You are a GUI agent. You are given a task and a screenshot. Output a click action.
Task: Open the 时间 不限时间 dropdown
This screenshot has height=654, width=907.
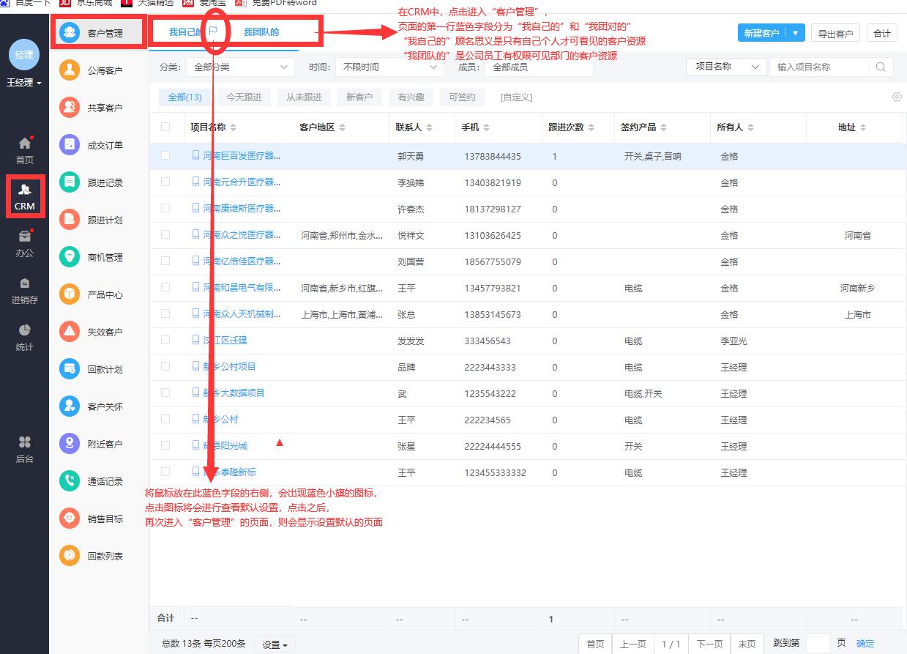(389, 67)
